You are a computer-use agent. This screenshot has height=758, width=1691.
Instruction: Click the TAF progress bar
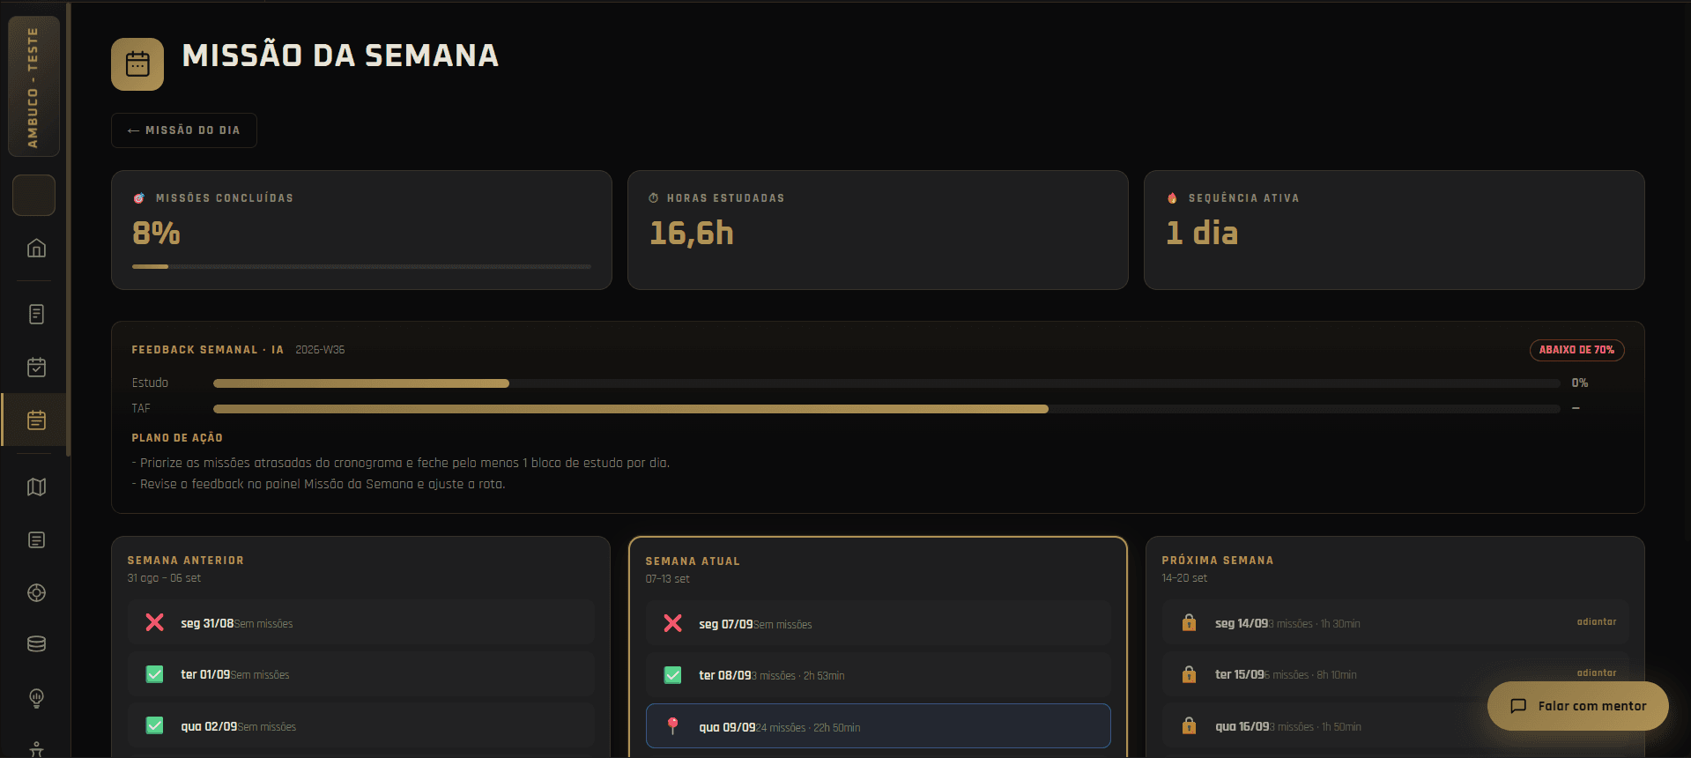886,409
